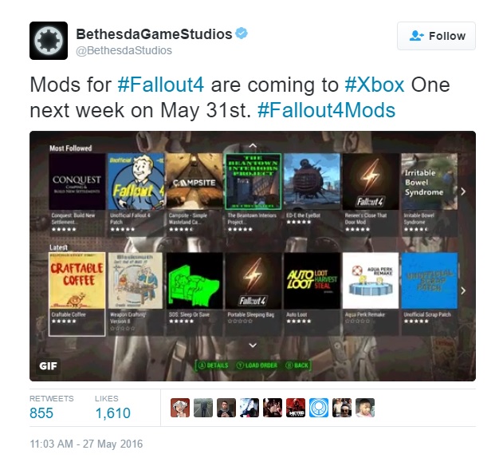View the 1,610 likes count
This screenshot has width=503, height=458.
tap(113, 413)
